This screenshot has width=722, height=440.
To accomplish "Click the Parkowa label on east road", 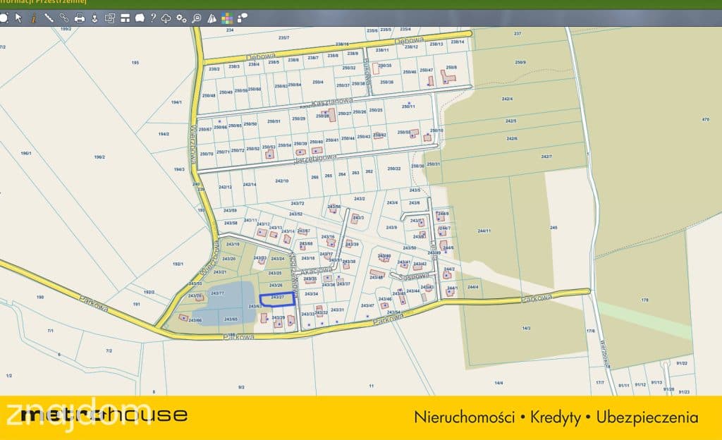I will (537, 299).
